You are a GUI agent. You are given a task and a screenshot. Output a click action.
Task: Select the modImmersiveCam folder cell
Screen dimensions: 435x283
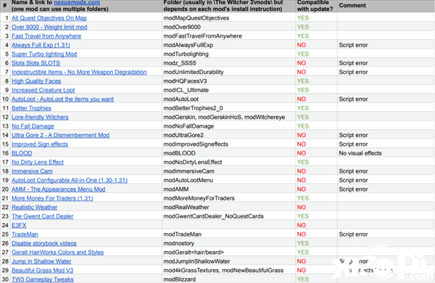coord(229,171)
